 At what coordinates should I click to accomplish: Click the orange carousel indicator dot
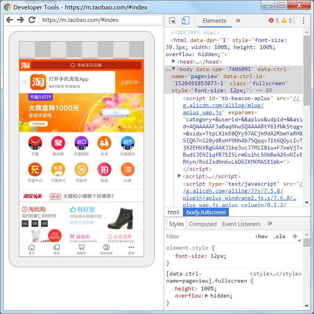point(119,127)
